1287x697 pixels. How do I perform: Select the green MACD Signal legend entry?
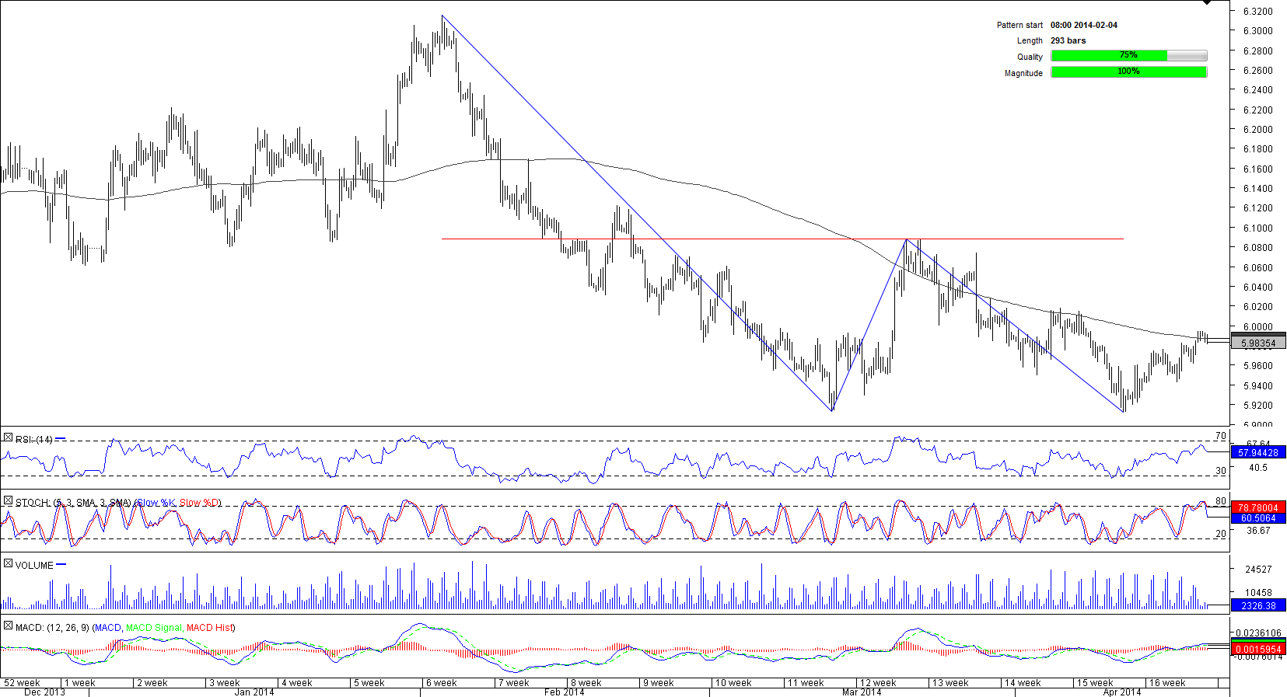(x=154, y=628)
